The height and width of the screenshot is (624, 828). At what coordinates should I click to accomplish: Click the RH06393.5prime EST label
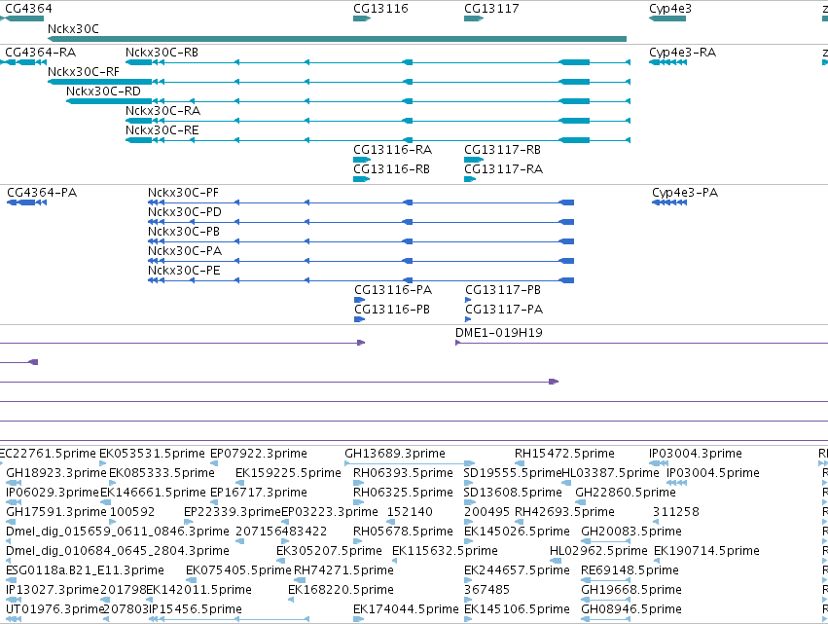(x=404, y=473)
